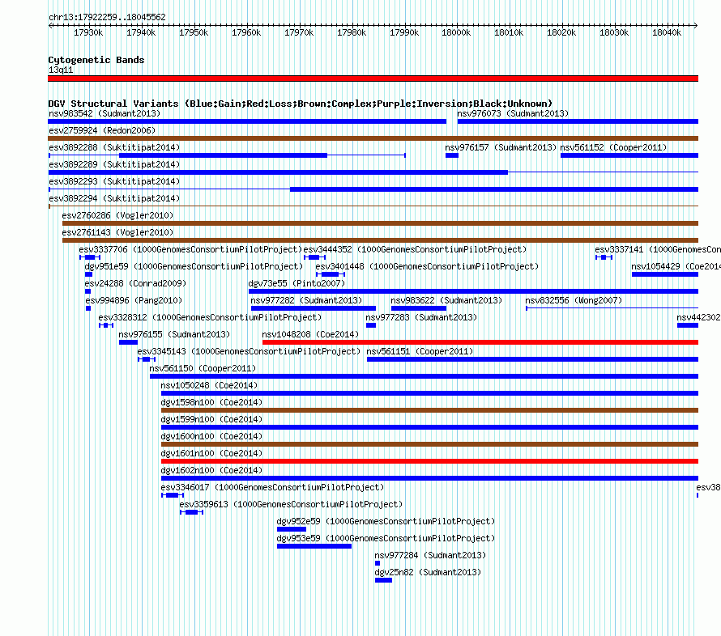Open esv3892293 (Suktitipat2014) entry
Image resolution: width=721 pixels, height=636 pixels.
pyautogui.click(x=114, y=181)
